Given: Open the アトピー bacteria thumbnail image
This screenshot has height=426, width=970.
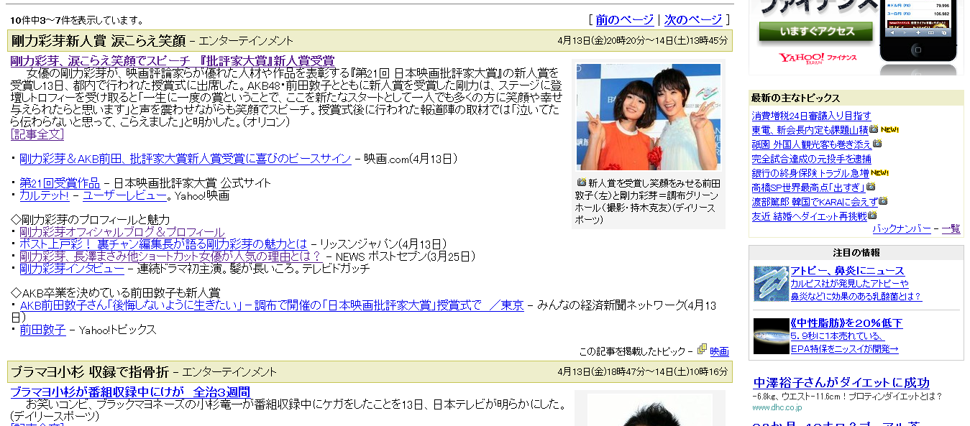Looking at the screenshot, I should point(771,284).
